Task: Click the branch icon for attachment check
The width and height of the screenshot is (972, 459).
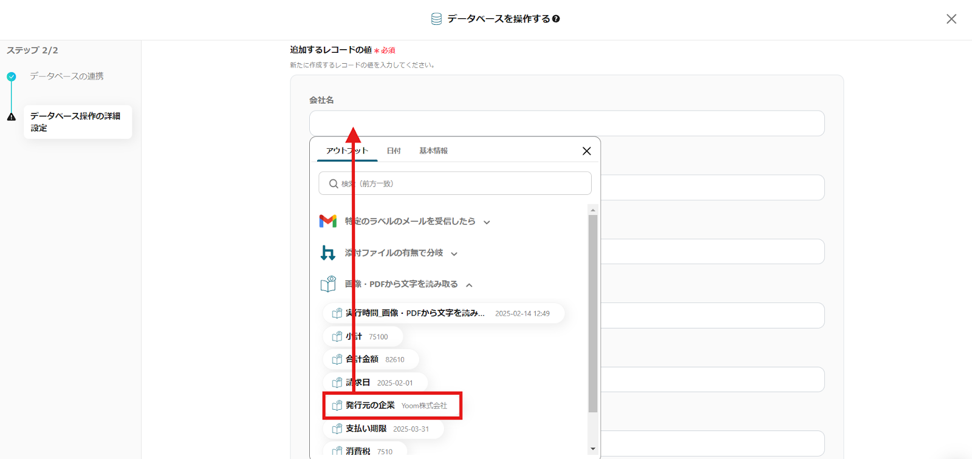Action: (x=328, y=253)
